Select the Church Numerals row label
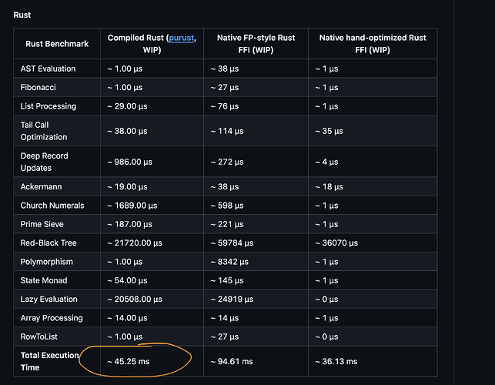The image size is (495, 385). point(52,206)
